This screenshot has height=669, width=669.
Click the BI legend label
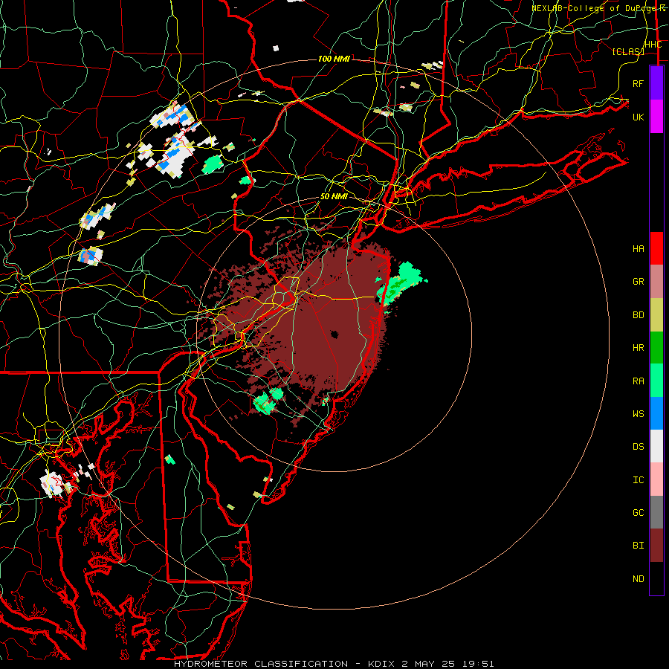638,546
